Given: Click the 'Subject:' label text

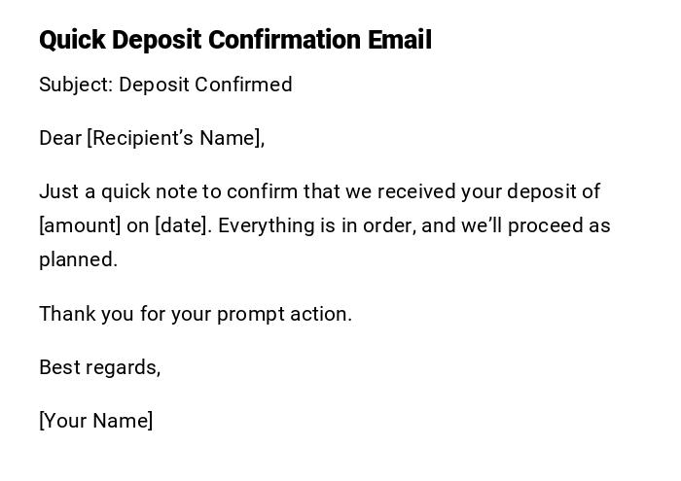Looking at the screenshot, I should click(x=76, y=85).
